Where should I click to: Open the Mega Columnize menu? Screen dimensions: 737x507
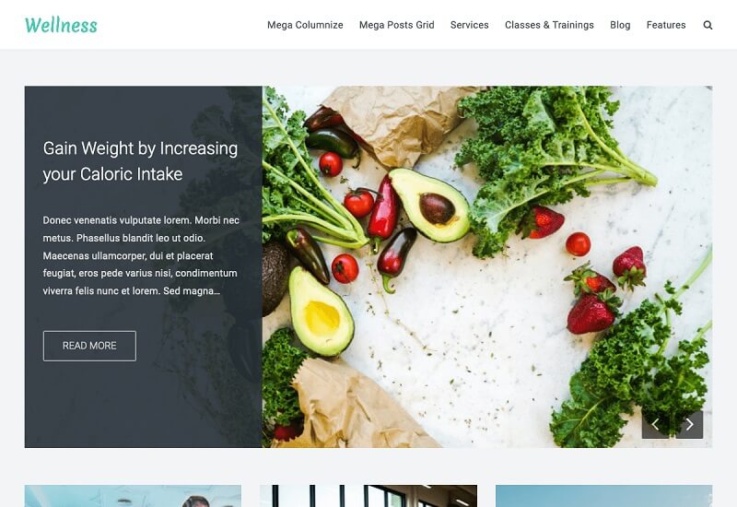(x=305, y=25)
